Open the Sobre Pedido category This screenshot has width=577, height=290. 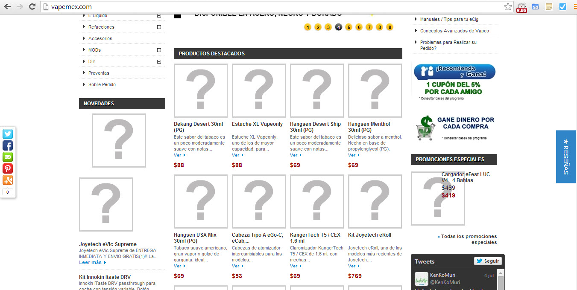click(102, 84)
